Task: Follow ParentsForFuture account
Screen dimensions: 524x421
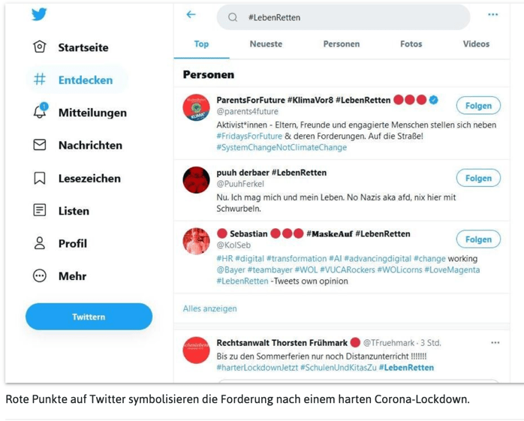Action: coord(478,106)
